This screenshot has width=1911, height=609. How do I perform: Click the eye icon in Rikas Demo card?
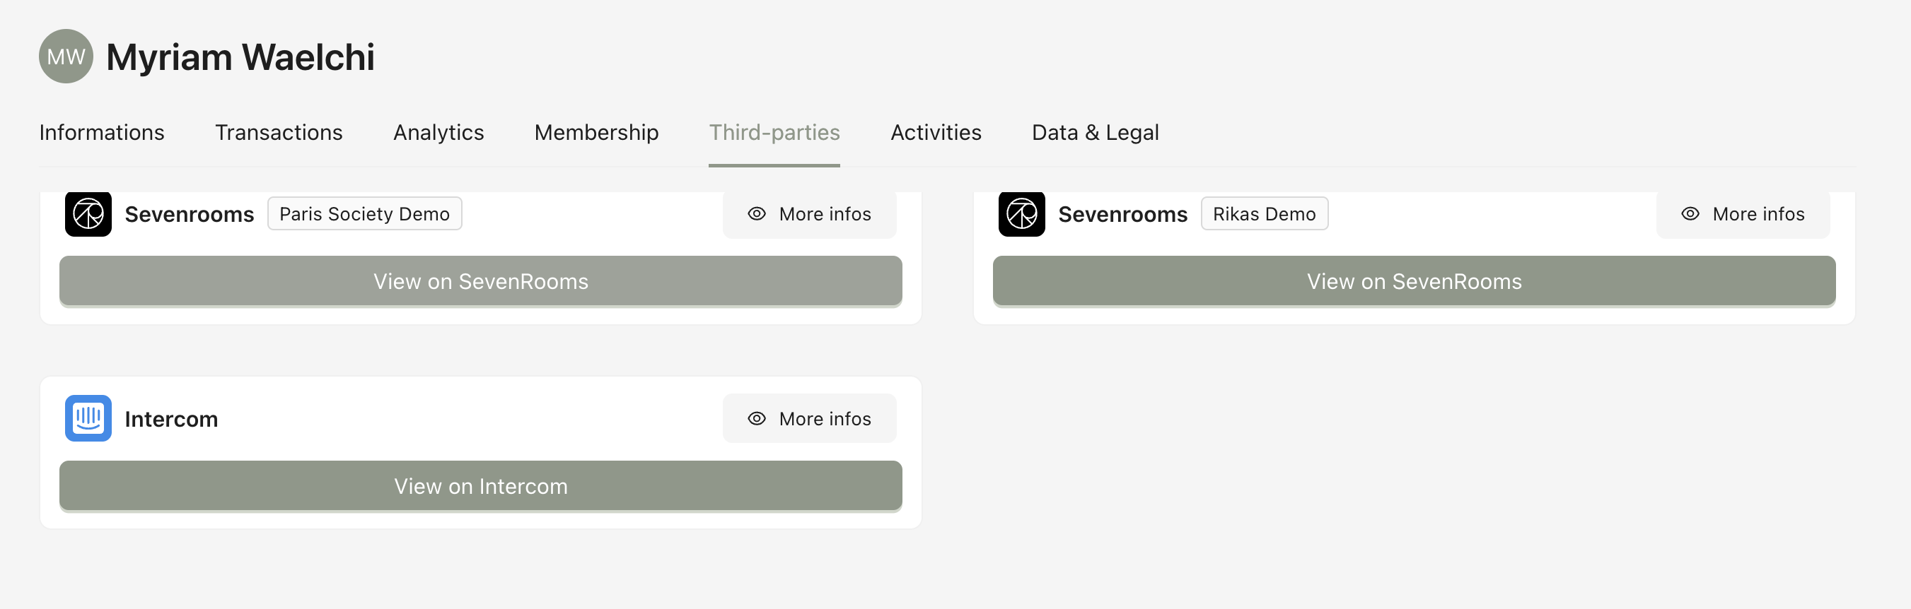1690,214
